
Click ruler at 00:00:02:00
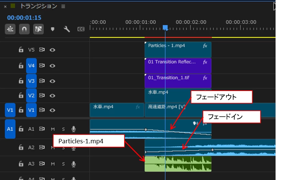191,22
